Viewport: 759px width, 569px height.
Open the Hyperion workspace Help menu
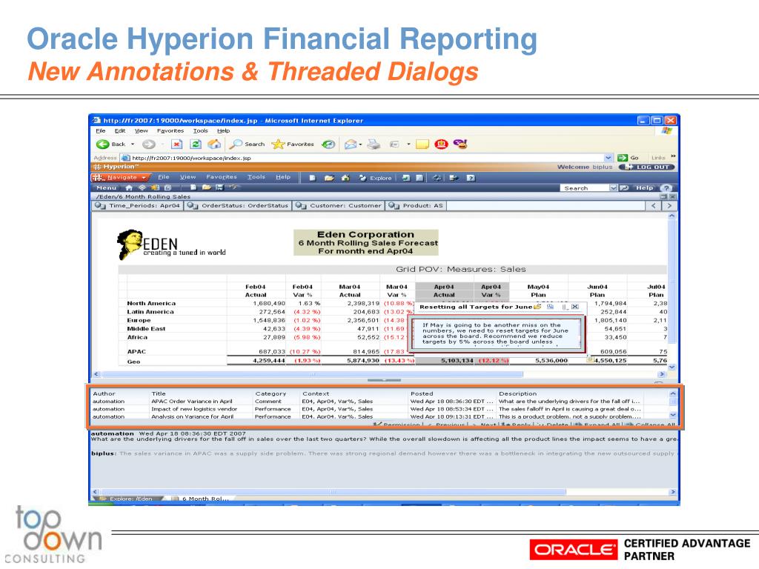(283, 177)
